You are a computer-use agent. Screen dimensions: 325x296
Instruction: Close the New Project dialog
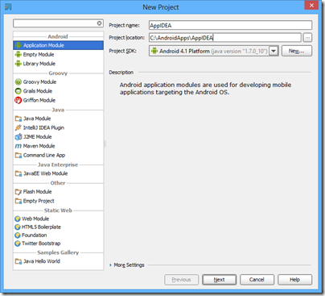click(x=311, y=6)
